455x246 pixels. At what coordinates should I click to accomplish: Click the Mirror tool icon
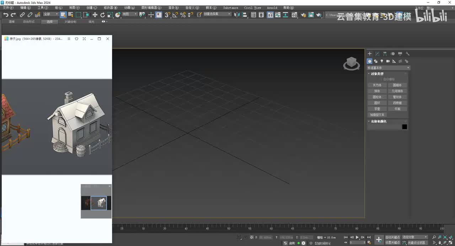[x=237, y=15]
